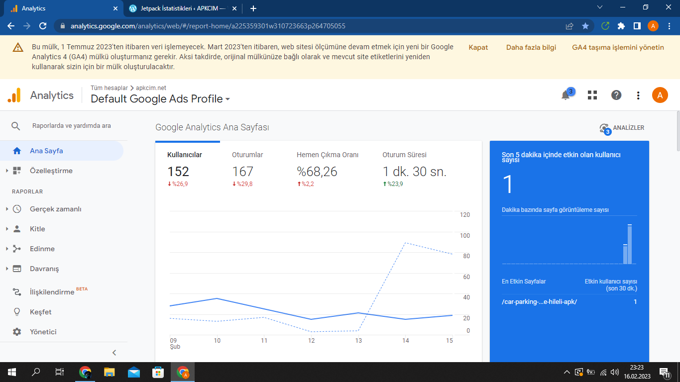Click the Yönetici gear icon
Screen dimensions: 680x382
pos(17,332)
